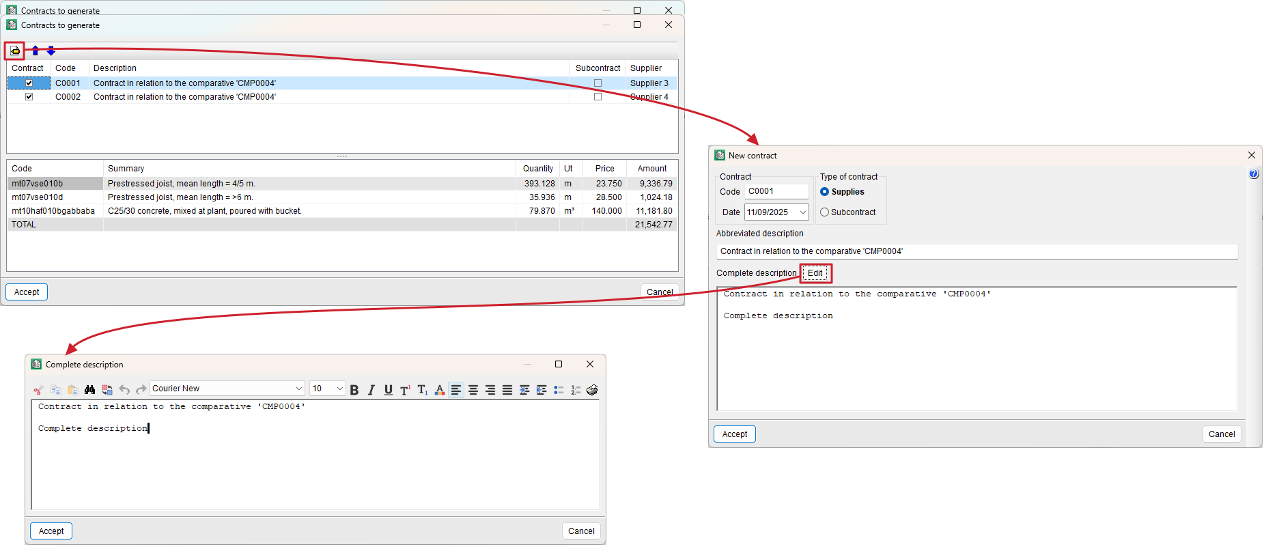Click the blue move down arrow

(x=51, y=51)
